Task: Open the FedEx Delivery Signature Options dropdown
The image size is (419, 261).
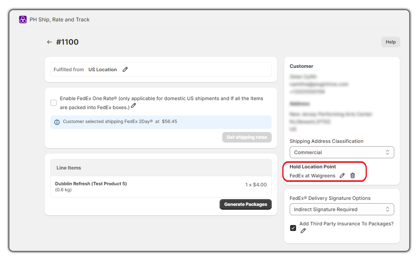Action: coord(342,209)
